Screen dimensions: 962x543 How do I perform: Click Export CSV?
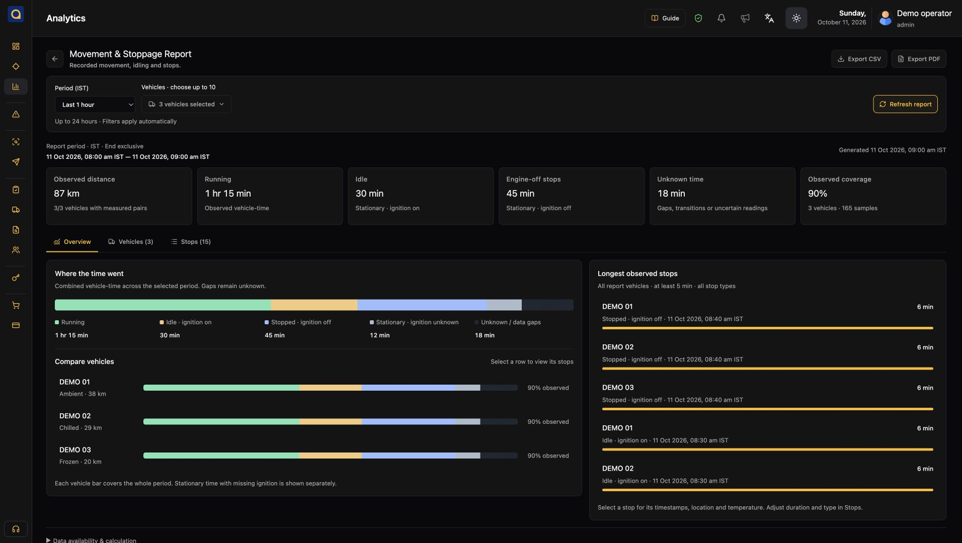pyautogui.click(x=859, y=59)
